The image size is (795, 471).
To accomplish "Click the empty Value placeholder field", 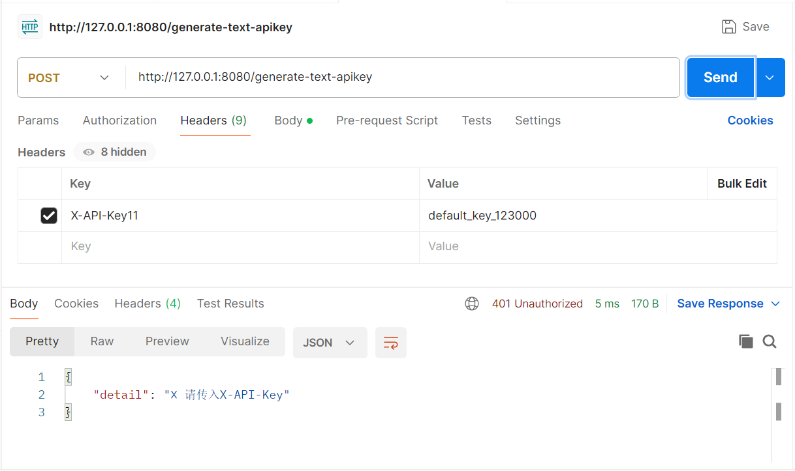I will click(x=598, y=247).
